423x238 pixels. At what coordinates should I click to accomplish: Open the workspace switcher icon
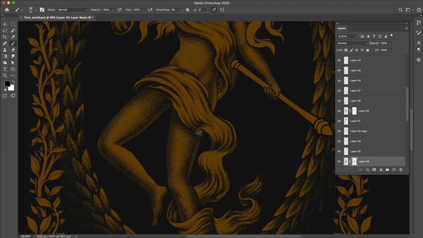[408, 10]
